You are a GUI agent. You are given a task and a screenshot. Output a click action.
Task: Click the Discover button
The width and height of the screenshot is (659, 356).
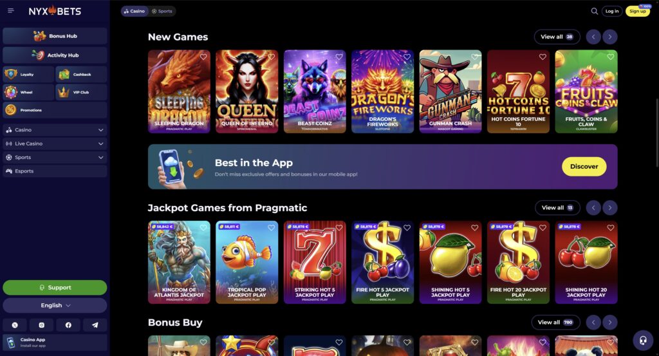tap(584, 167)
